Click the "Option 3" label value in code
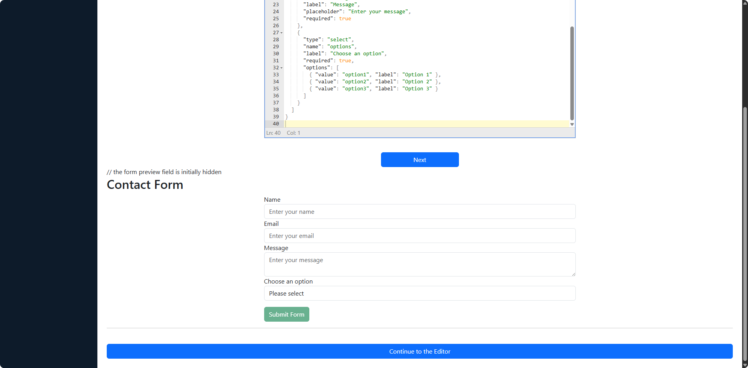 (417, 89)
